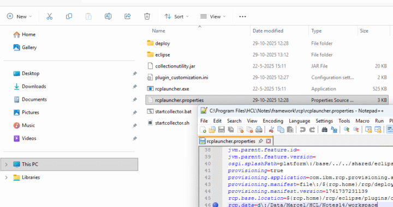
Task: Click Synchronize Vertical Scrolling icon
Action: 368,130
